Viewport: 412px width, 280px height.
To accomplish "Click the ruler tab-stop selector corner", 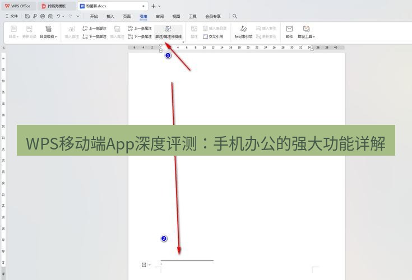I will coord(3,48).
